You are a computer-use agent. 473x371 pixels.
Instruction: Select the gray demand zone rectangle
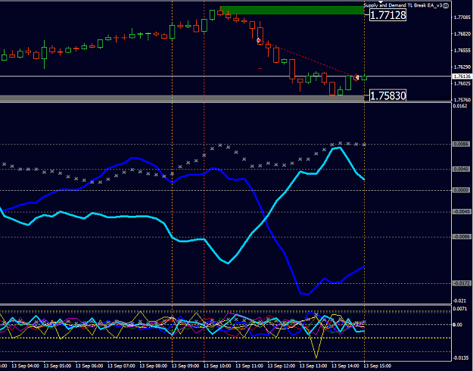pyautogui.click(x=182, y=98)
